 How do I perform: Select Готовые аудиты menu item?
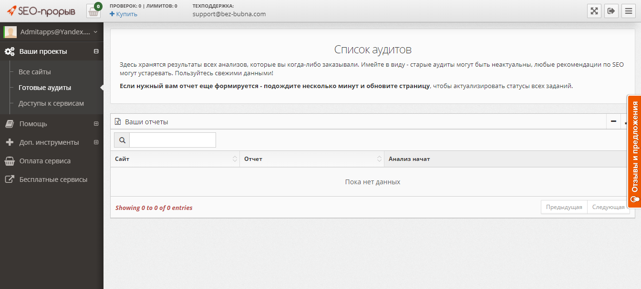pos(45,88)
